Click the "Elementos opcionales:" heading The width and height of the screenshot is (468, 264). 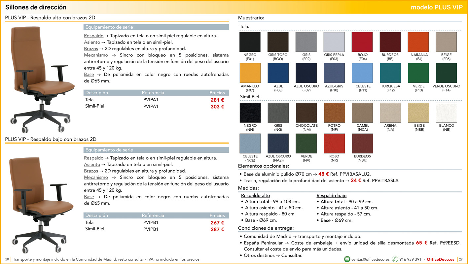pyautogui.click(x=264, y=166)
